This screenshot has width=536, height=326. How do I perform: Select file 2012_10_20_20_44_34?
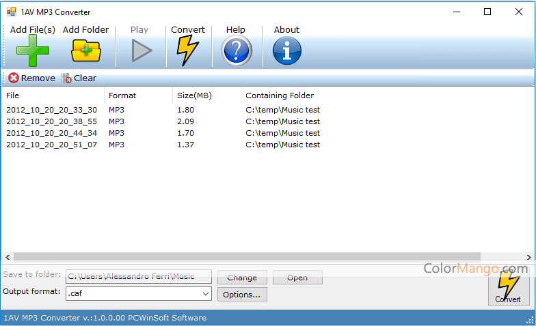(x=52, y=133)
